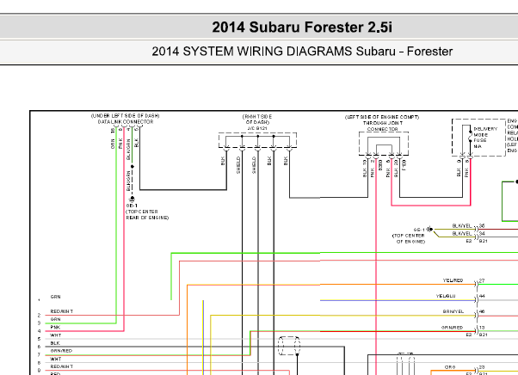Click the 'ORG' wire label at pin 23
518x375 pixels.
[450, 367]
